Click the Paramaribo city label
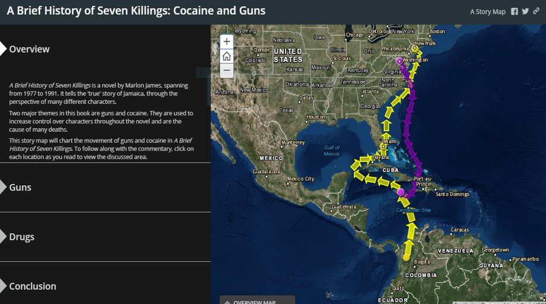 pos(525,259)
